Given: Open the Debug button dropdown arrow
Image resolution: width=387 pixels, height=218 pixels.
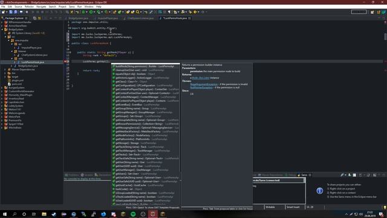Looking at the screenshot, I should pos(86,12).
